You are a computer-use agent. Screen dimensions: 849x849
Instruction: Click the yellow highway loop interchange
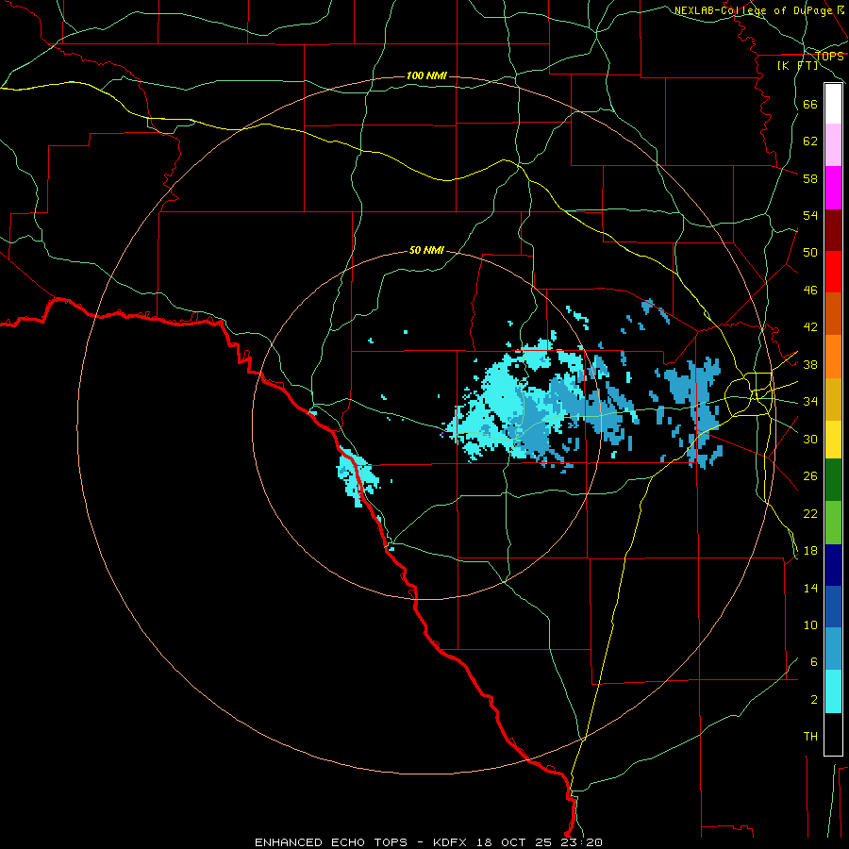coord(750,394)
